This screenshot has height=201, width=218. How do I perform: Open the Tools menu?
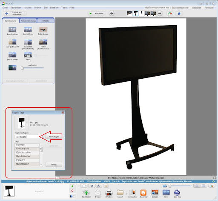click(x=64, y=8)
